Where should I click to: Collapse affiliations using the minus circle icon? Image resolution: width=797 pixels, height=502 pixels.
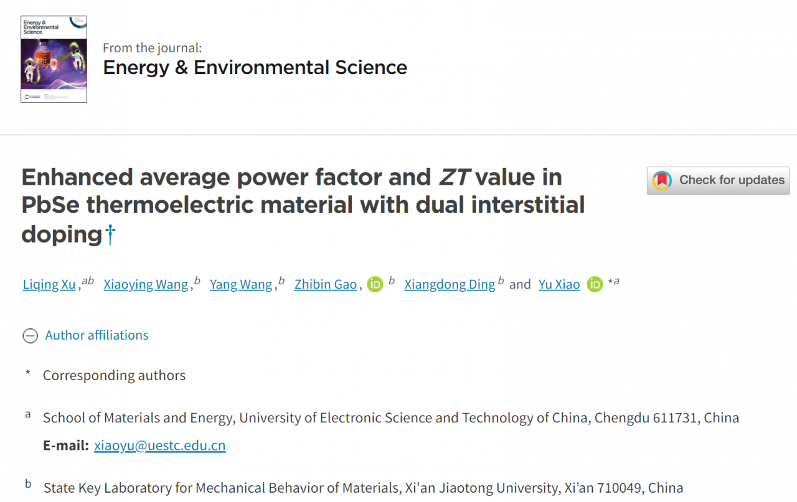click(x=30, y=336)
